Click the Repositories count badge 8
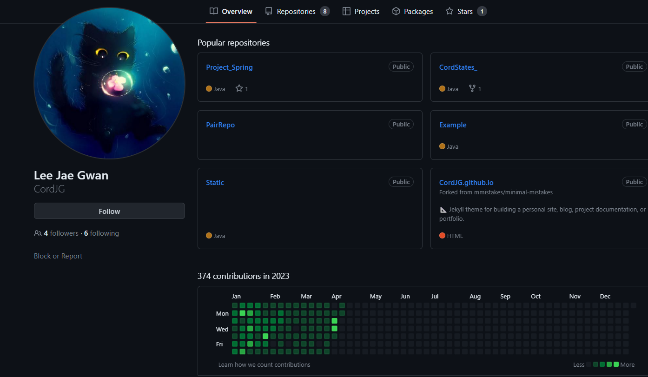 pos(325,12)
